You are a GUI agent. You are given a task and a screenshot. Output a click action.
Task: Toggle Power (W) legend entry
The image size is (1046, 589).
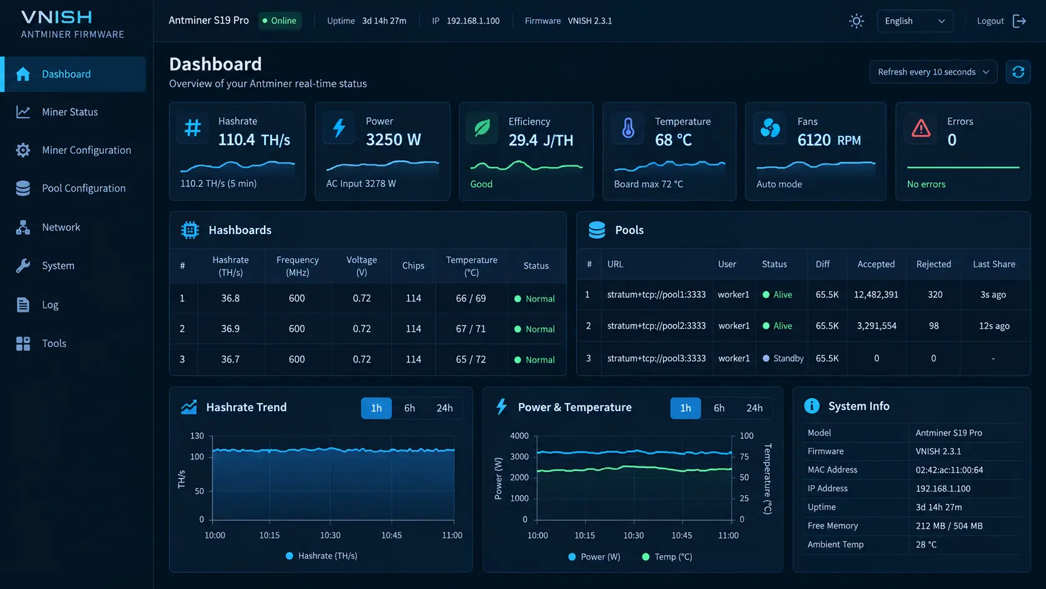594,556
